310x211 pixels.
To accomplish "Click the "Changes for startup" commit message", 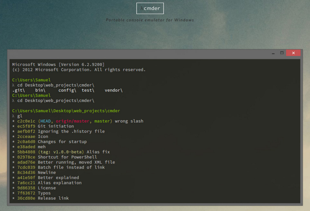I will 62,142.
